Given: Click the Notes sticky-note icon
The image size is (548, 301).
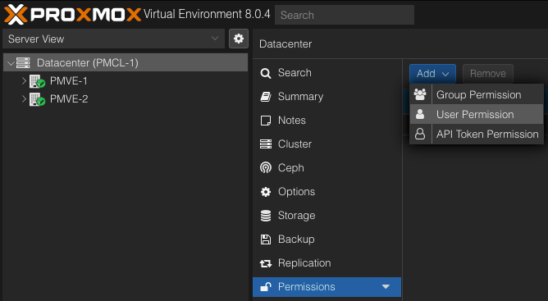Looking at the screenshot, I should [x=266, y=121].
